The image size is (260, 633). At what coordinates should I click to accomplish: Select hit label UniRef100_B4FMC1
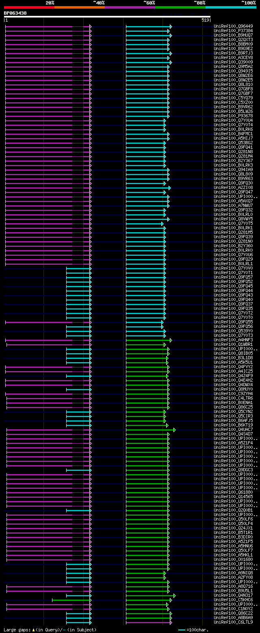point(233,134)
